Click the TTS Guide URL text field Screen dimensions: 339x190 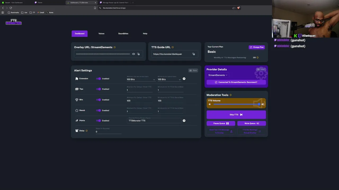(172, 54)
